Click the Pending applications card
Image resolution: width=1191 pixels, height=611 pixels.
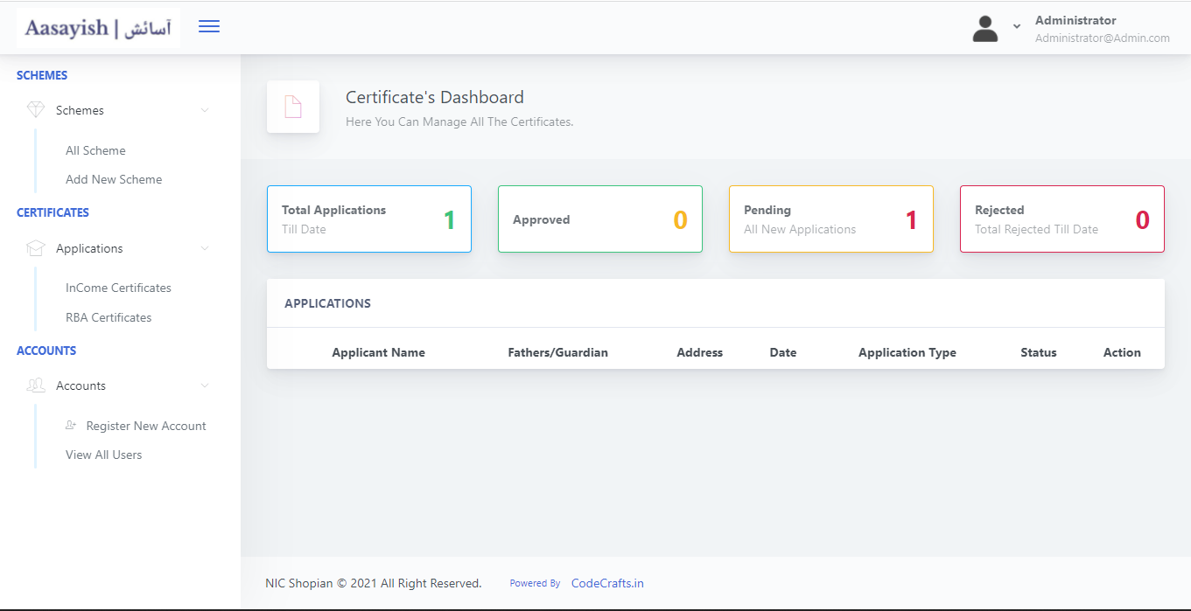point(830,219)
